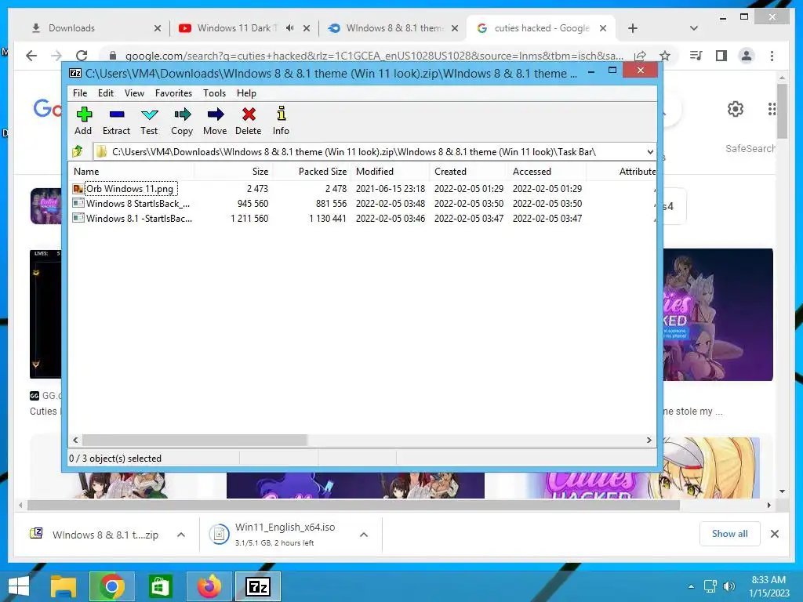Click Show all downloads
Viewport: 803px width, 602px height.
pyautogui.click(x=730, y=534)
